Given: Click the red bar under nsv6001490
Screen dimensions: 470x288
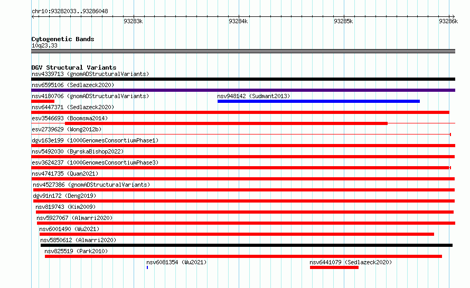Looking at the screenshot, I should [x=237, y=234].
